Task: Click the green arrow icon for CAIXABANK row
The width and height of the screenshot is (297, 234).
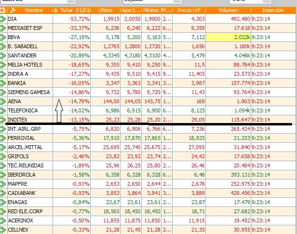Action: (x=3, y=193)
